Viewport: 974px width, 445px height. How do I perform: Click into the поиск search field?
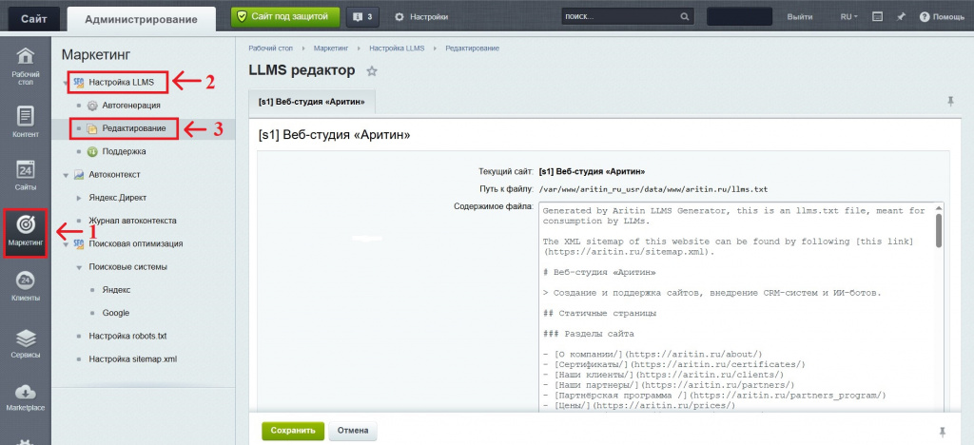(620, 17)
